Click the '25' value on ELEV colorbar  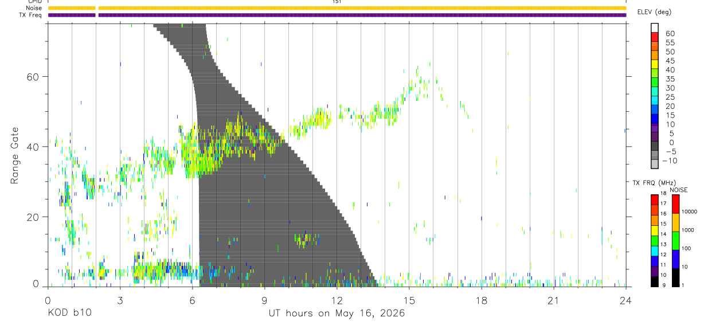[670, 97]
